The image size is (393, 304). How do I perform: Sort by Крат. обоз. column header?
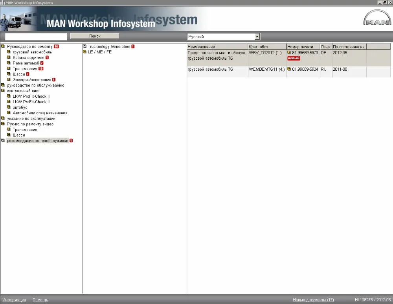[267, 47]
